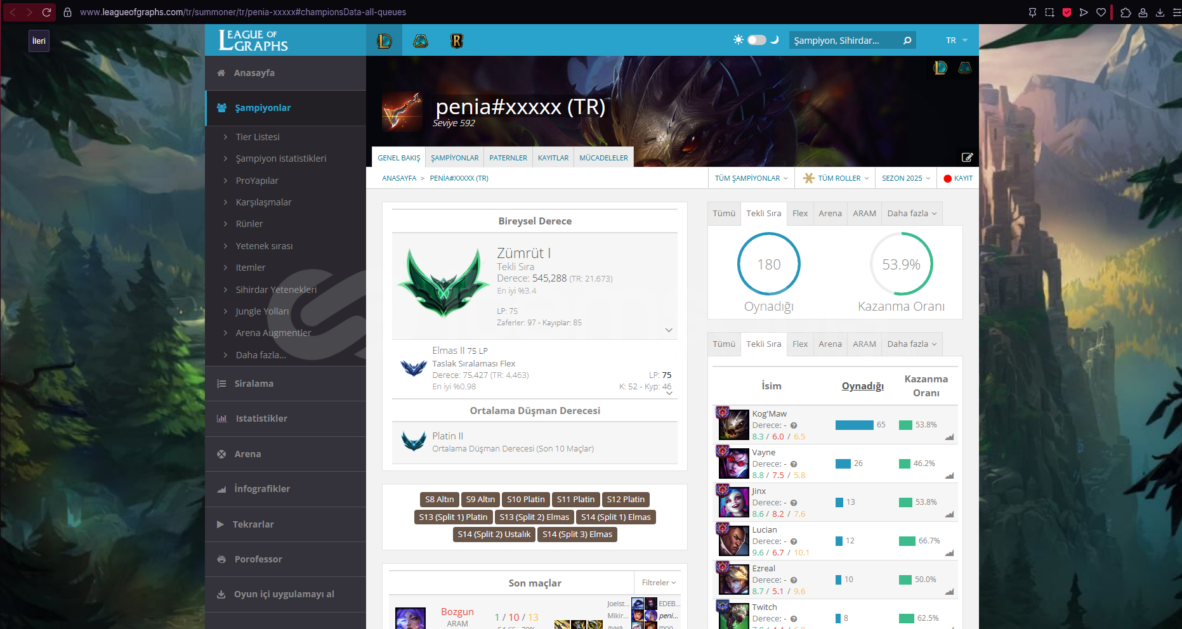Open the browser extensions puzzle icon
This screenshot has width=1182, height=629.
pos(1126,12)
